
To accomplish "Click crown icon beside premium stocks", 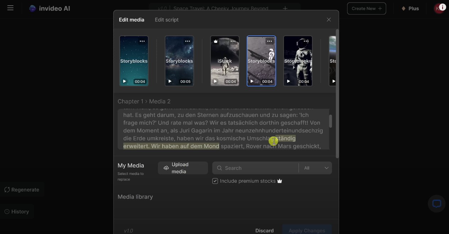I will click(280, 181).
